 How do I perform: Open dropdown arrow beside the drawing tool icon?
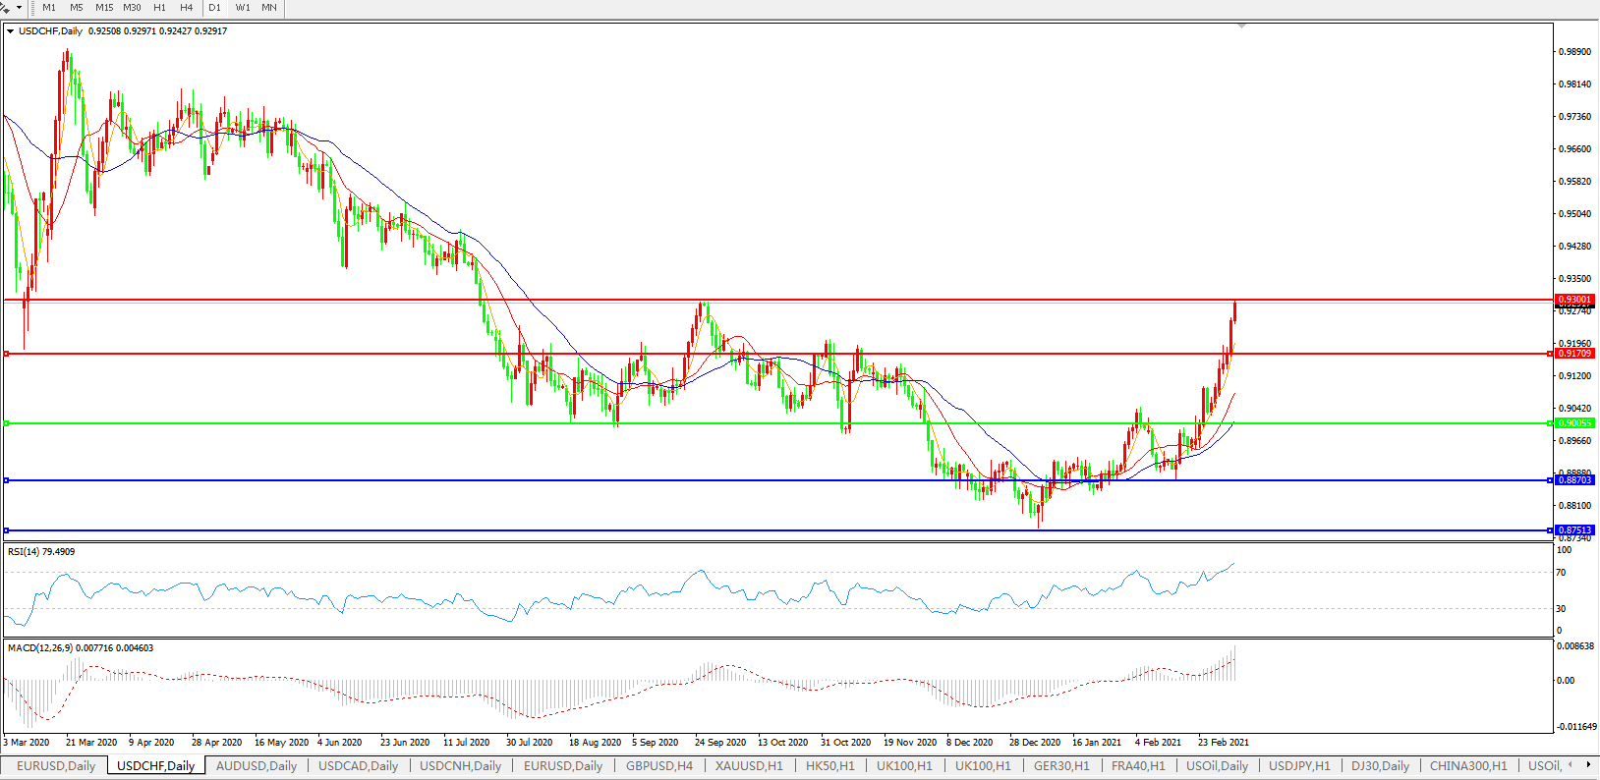tap(19, 8)
